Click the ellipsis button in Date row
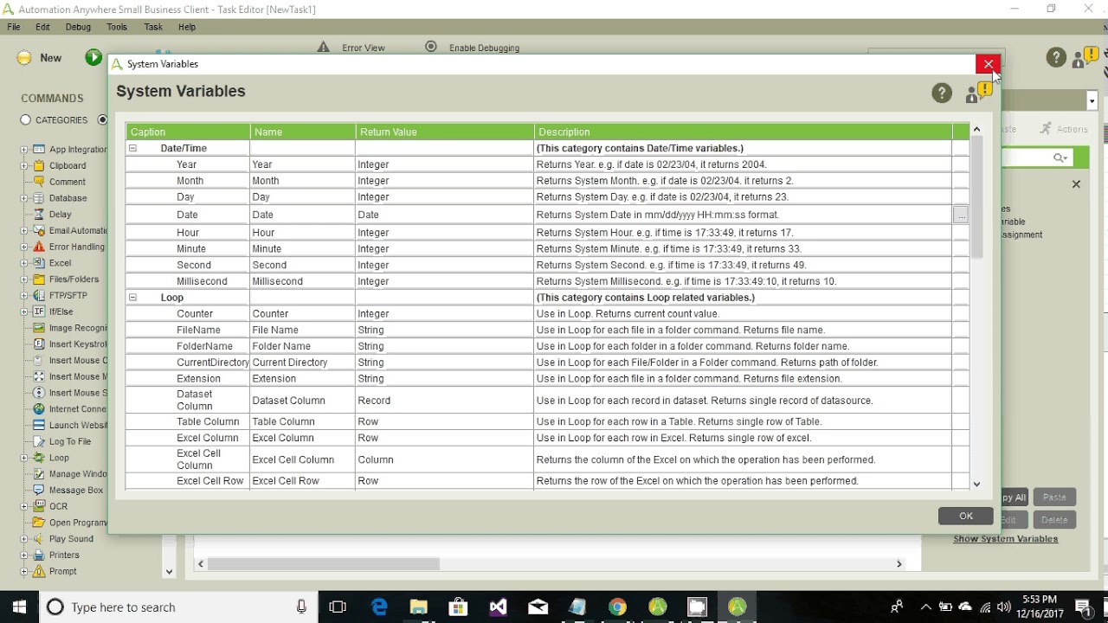1108x623 pixels. coord(961,215)
